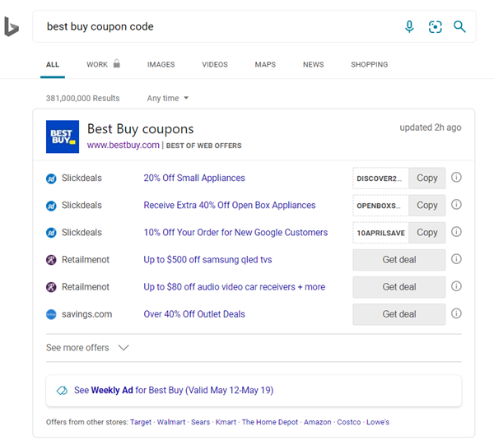
Task: Click the search box with coupon query
Action: tap(214, 27)
